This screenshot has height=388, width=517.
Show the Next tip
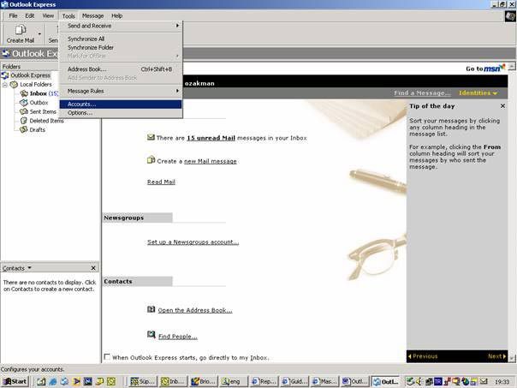pyautogui.click(x=497, y=356)
